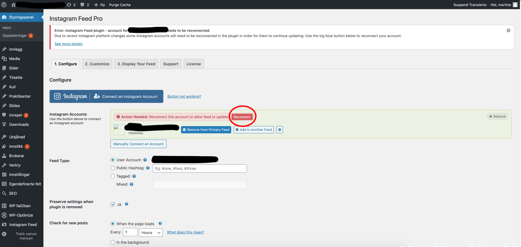521x247 pixels.
Task: Click the Instagram Feed camera icon in sidebar
Action: [x=4, y=224]
